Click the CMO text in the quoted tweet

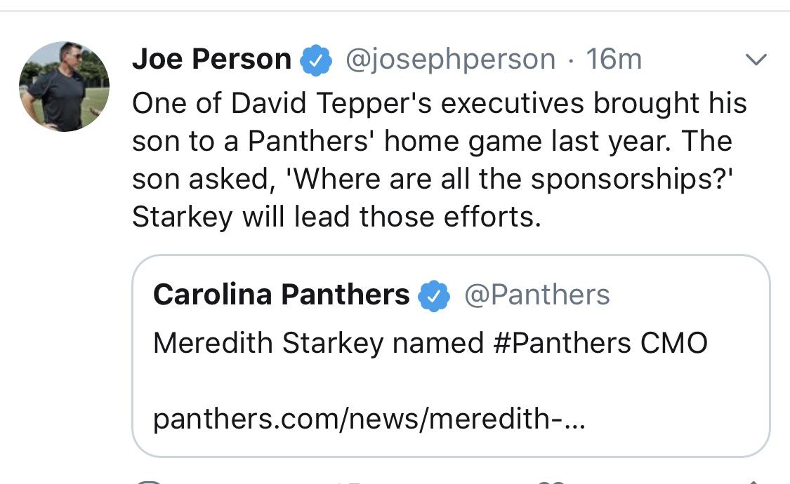[673, 343]
